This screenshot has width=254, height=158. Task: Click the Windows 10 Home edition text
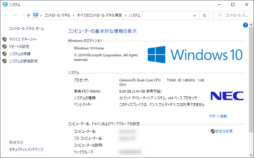click(x=89, y=48)
